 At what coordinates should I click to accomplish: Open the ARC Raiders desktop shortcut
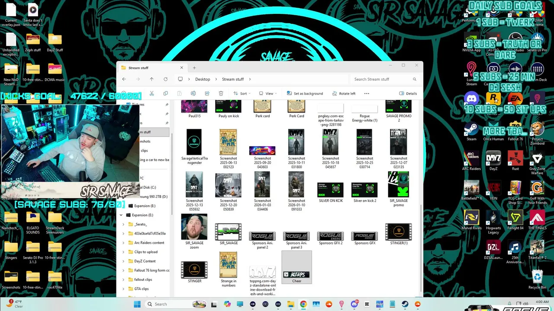[x=471, y=161]
